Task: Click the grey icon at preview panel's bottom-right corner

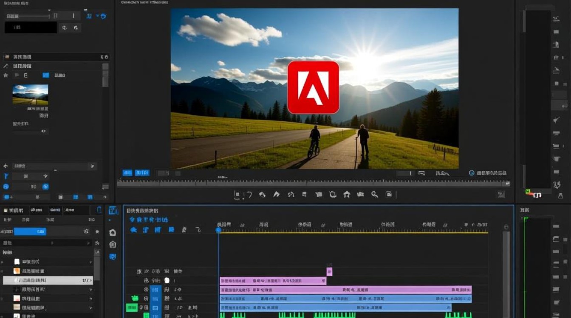Action: point(501,194)
